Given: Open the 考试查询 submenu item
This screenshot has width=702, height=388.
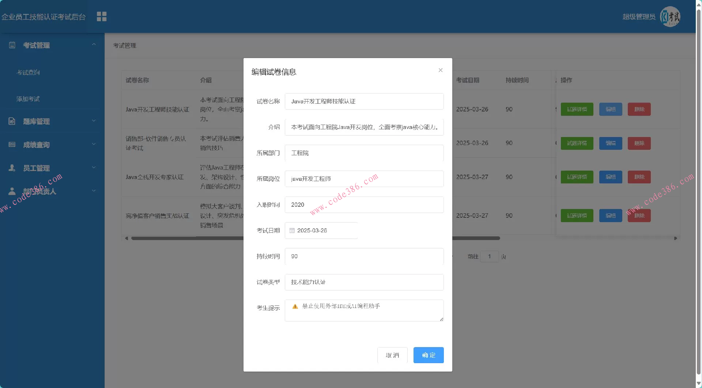Looking at the screenshot, I should (28, 72).
